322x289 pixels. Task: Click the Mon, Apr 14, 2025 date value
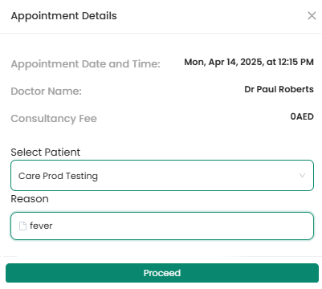click(x=223, y=62)
